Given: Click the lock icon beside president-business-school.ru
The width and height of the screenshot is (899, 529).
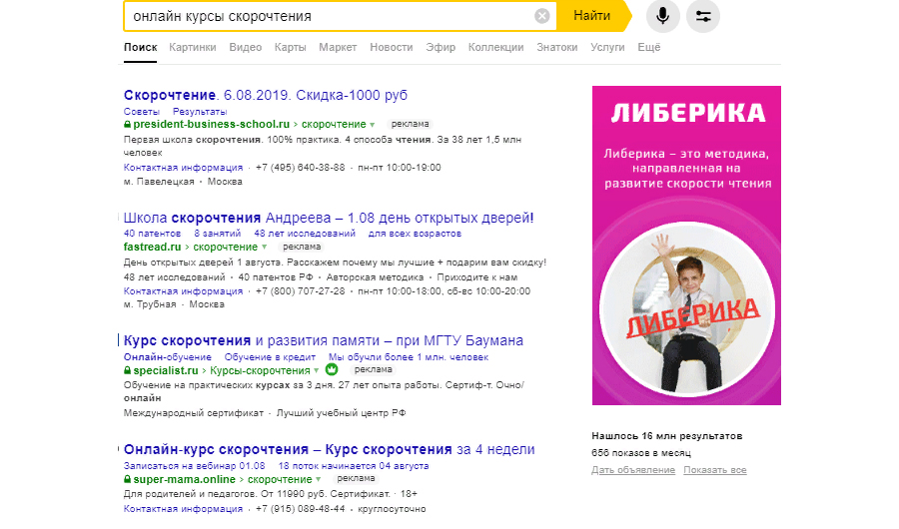Looking at the screenshot, I should pyautogui.click(x=128, y=125).
